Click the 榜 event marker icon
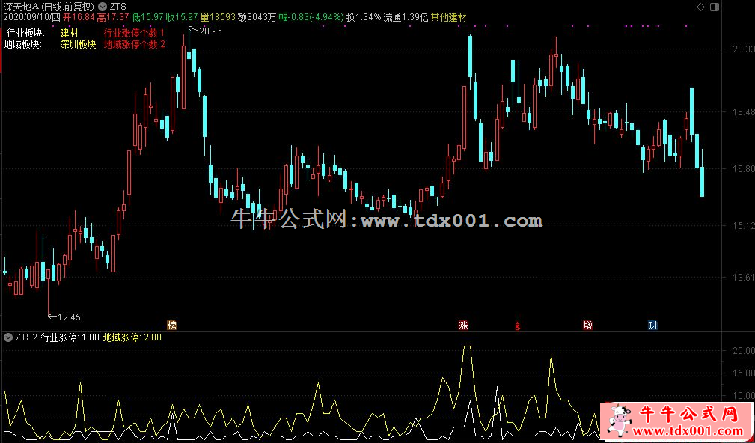This screenshot has width=755, height=443. click(x=173, y=325)
